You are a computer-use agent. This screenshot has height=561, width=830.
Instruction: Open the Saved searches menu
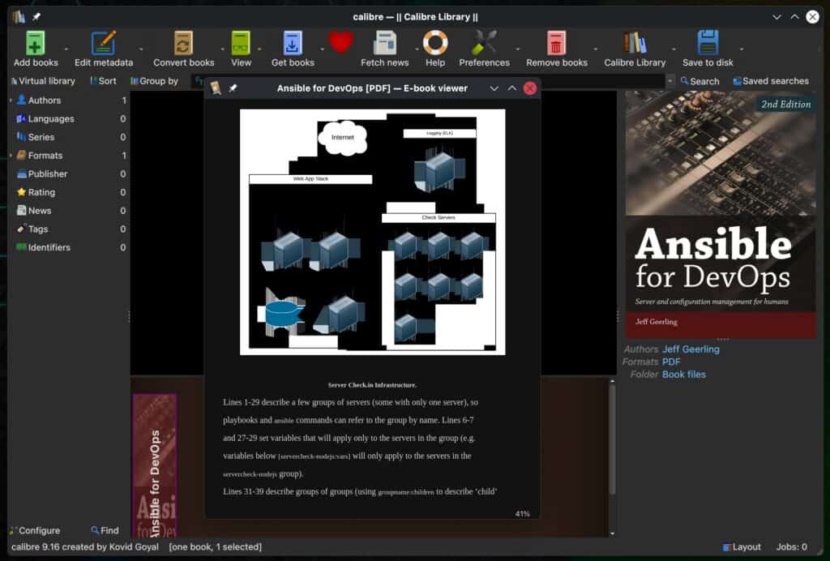(771, 81)
